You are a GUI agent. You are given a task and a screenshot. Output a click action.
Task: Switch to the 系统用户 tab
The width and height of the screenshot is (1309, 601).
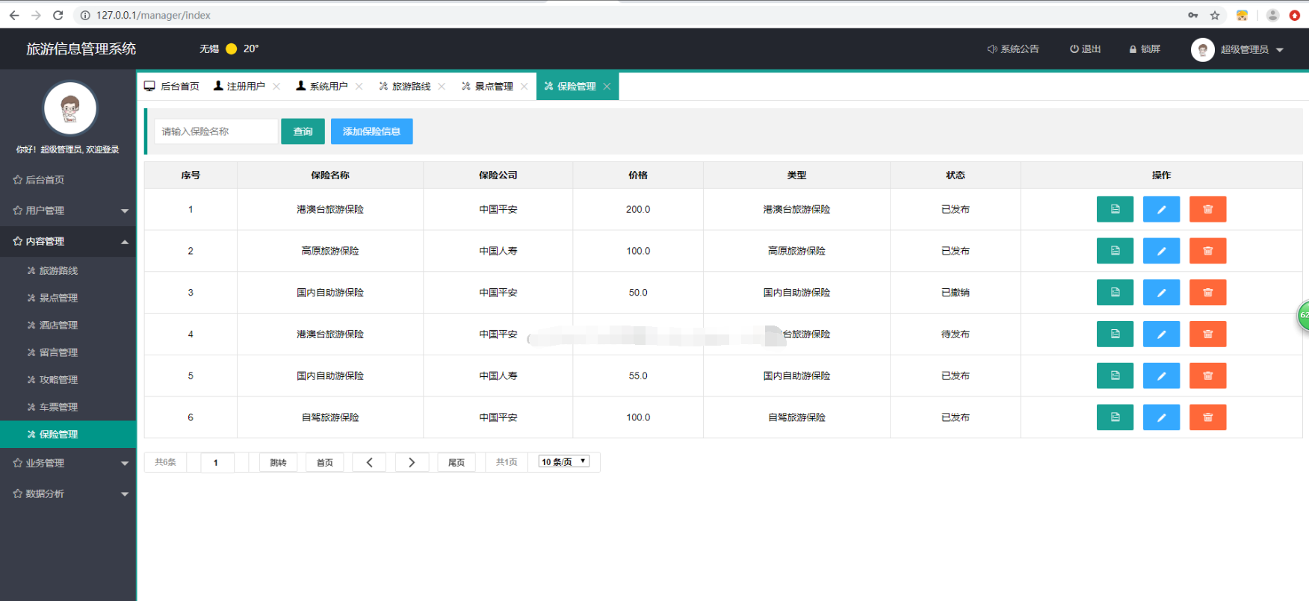coord(322,87)
